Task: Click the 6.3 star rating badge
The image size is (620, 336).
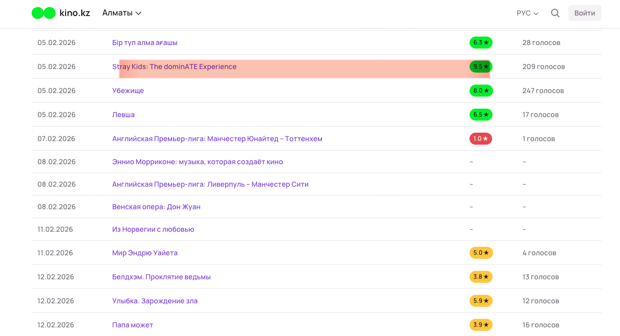Action: [x=481, y=43]
